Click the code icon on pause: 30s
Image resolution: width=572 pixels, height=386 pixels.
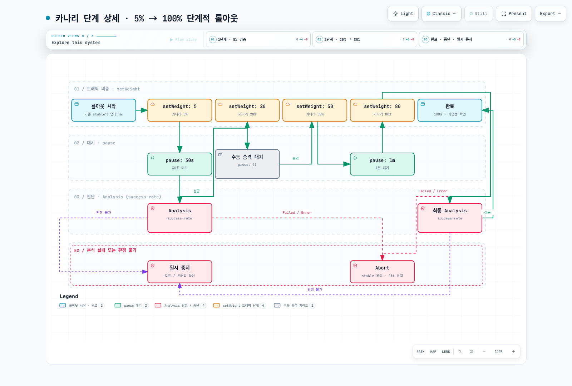(x=153, y=158)
